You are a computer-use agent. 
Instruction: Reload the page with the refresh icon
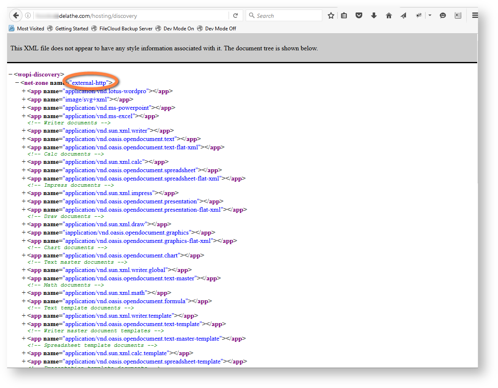[235, 16]
